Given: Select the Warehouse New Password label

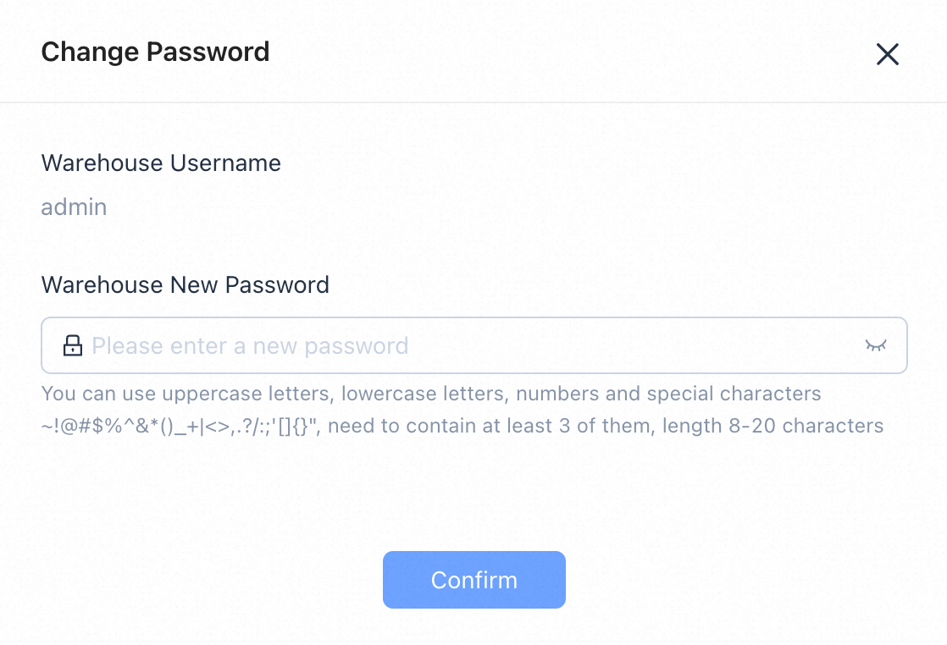Looking at the screenshot, I should point(186,285).
